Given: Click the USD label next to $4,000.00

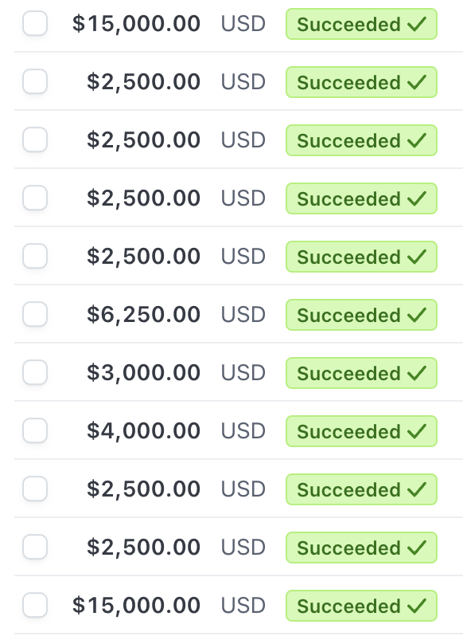Looking at the screenshot, I should 243,430.
